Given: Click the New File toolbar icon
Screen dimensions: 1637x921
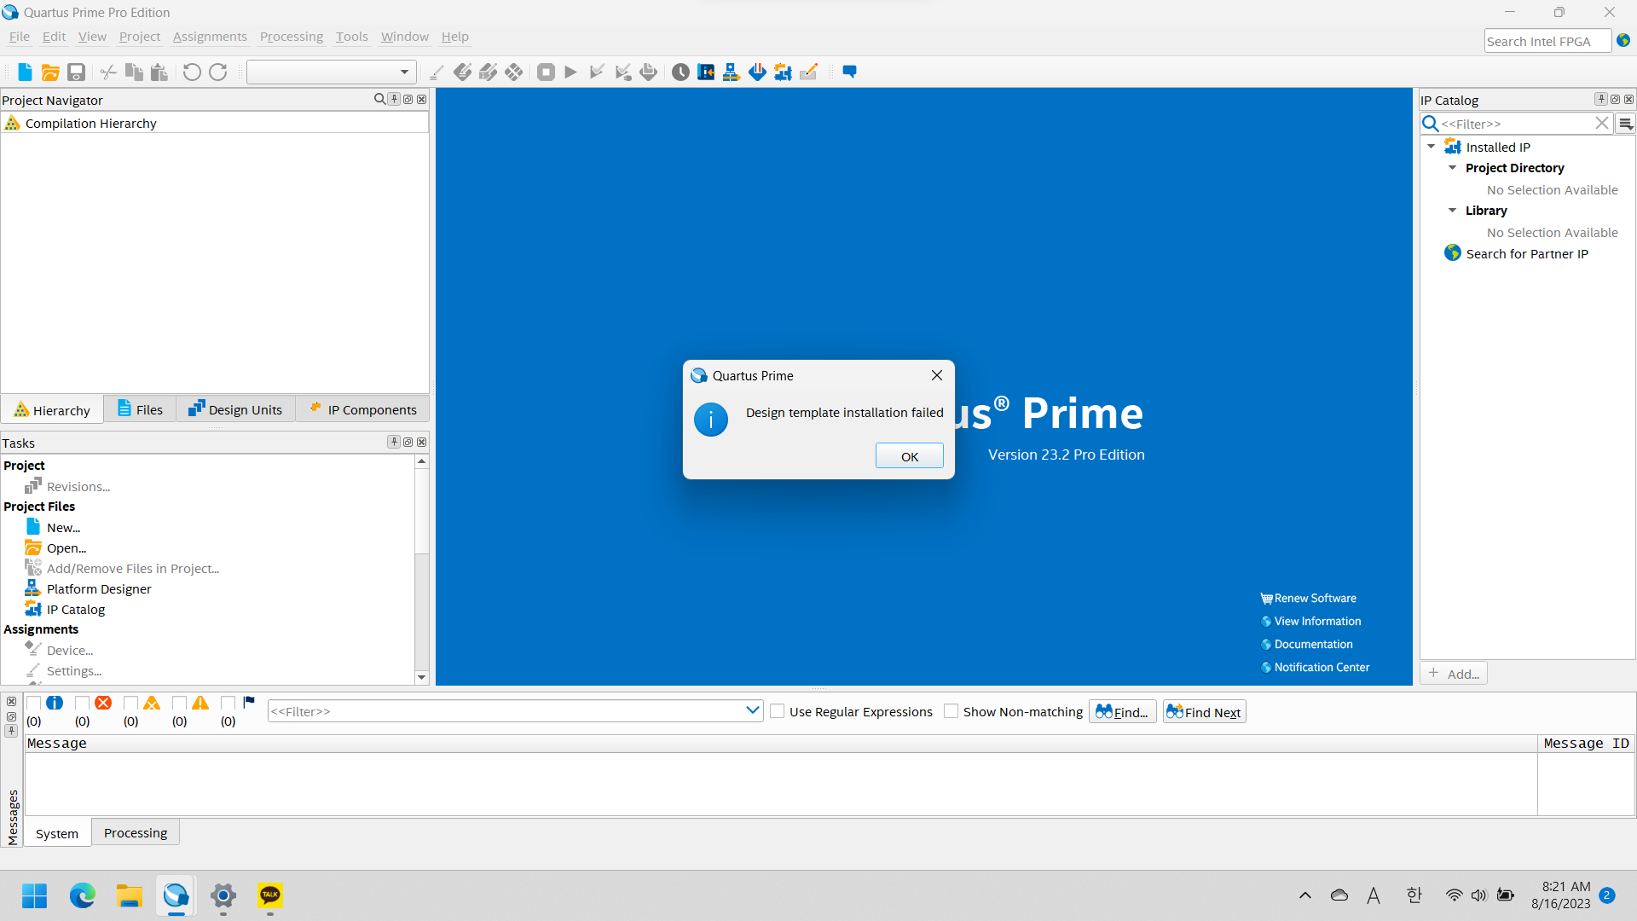Looking at the screenshot, I should [25, 72].
